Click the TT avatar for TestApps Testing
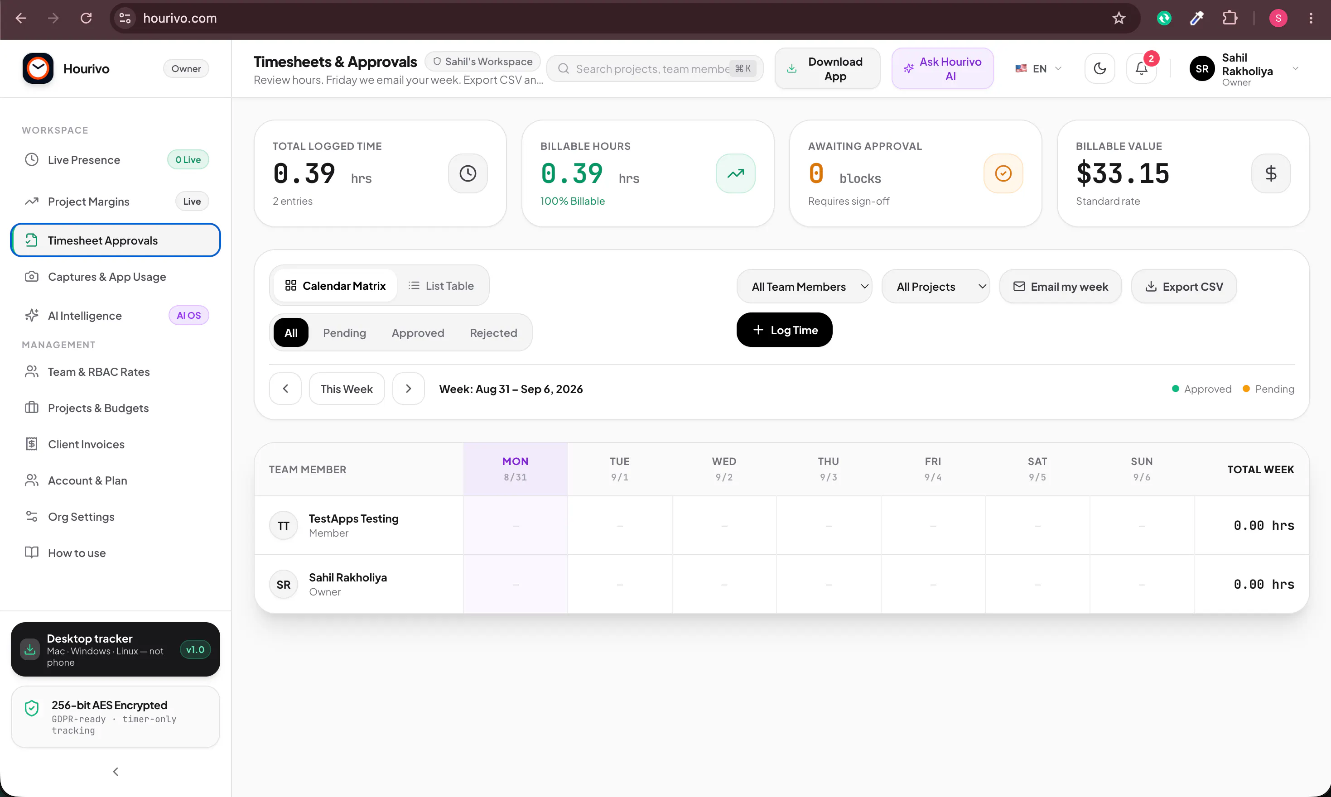This screenshot has width=1331, height=797. click(x=284, y=526)
